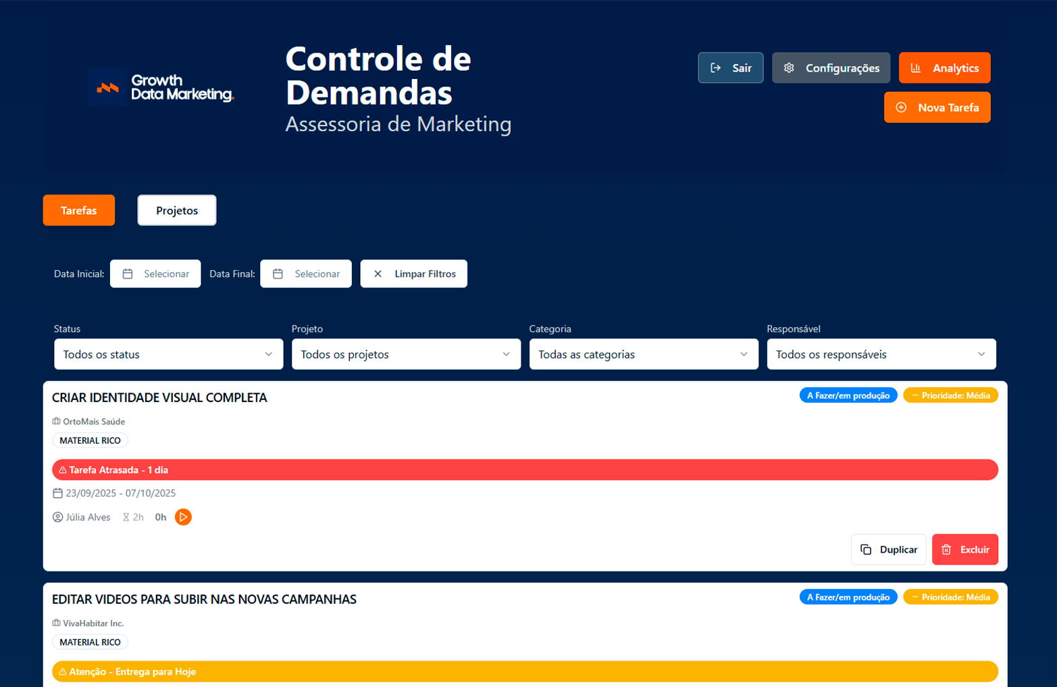Open Configurações settings
Image resolution: width=1057 pixels, height=687 pixels.
coord(831,68)
